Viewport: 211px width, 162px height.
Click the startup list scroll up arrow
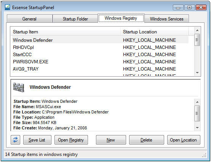[197, 30]
